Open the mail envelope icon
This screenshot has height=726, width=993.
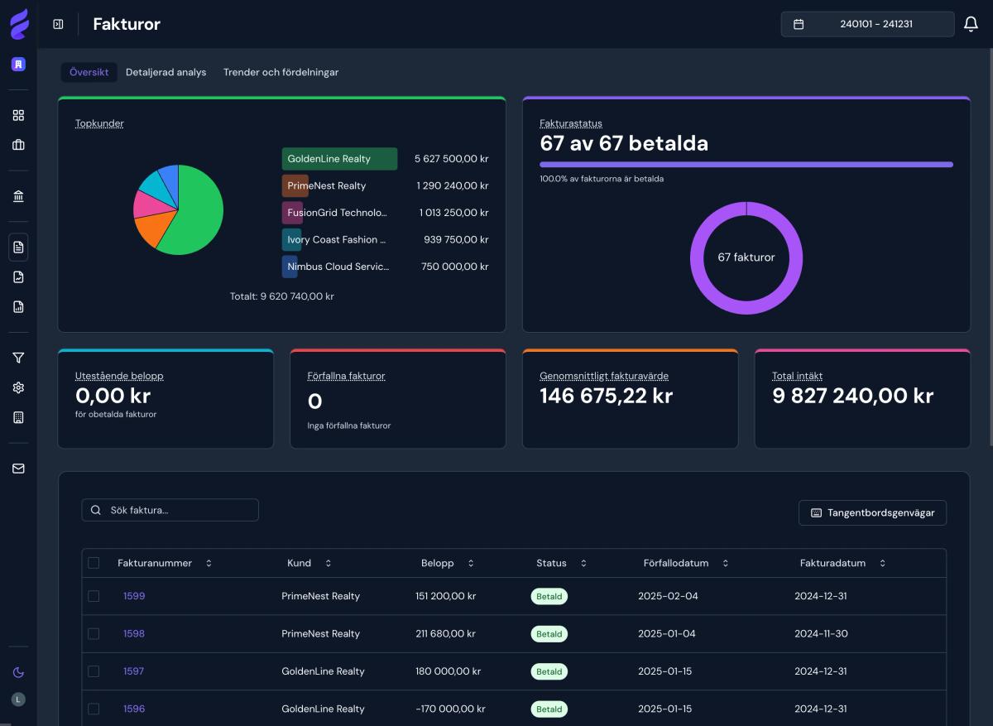18,469
